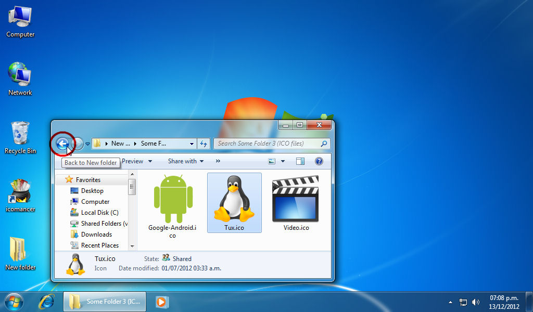Open the Windows Start menu

[x=14, y=302]
